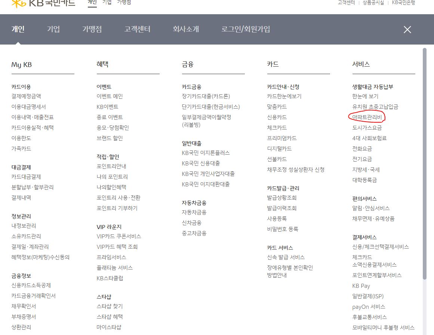This screenshot has width=434, height=335.
Task: Open 도시가스요금
Action: point(367,128)
